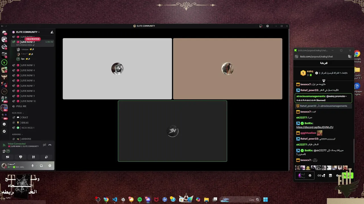Viewport: 364px width, 204px height.
Task: Deafen Discord headphones
Action: (41, 166)
